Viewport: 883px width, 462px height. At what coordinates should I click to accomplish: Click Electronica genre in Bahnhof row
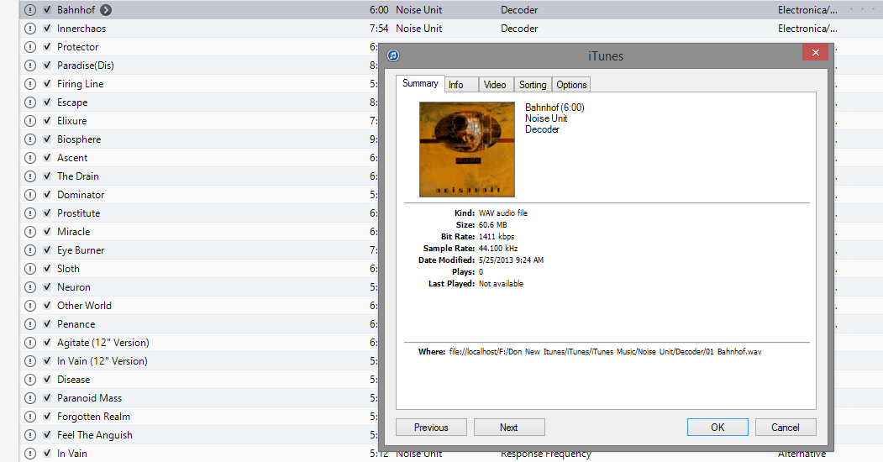click(x=807, y=10)
